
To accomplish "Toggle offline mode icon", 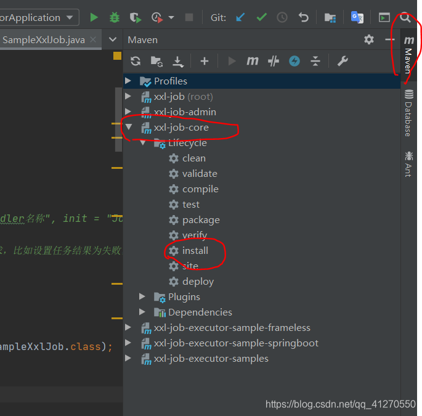I will point(274,61).
